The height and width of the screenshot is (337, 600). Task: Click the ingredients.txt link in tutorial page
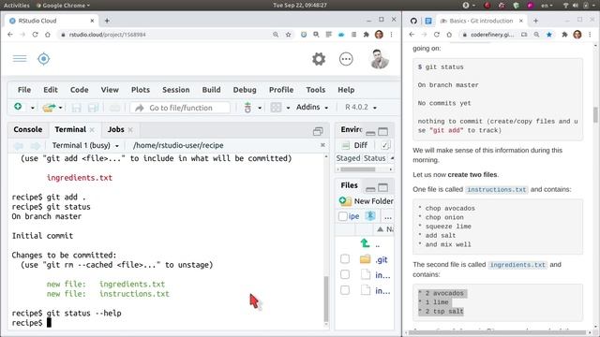click(517, 265)
